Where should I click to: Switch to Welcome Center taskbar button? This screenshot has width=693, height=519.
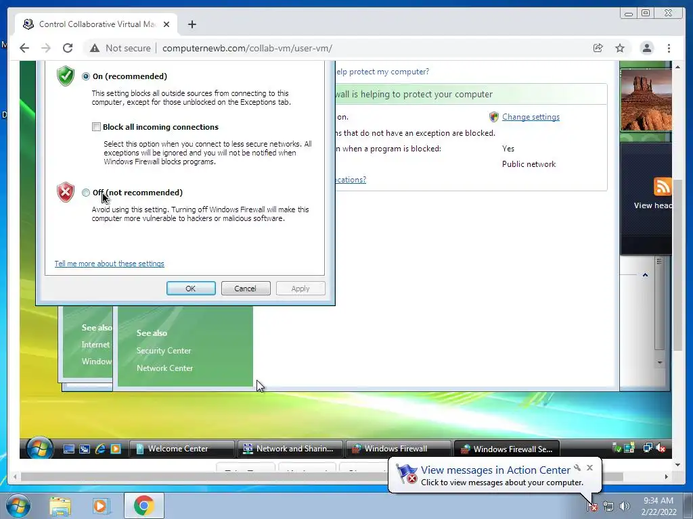(181, 449)
